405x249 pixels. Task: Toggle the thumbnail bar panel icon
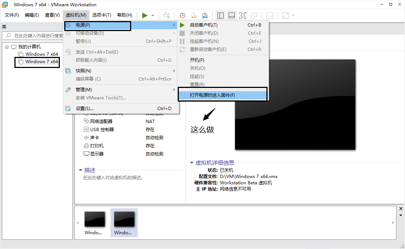tap(232, 16)
